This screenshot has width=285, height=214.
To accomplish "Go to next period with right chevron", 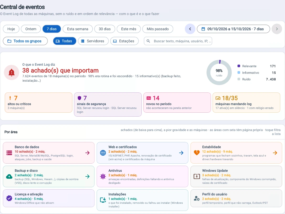I will (x=277, y=29).
